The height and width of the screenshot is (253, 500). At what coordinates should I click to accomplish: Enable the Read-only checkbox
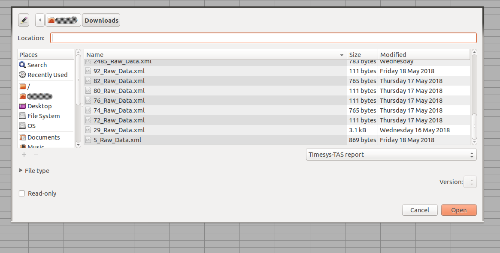click(22, 193)
